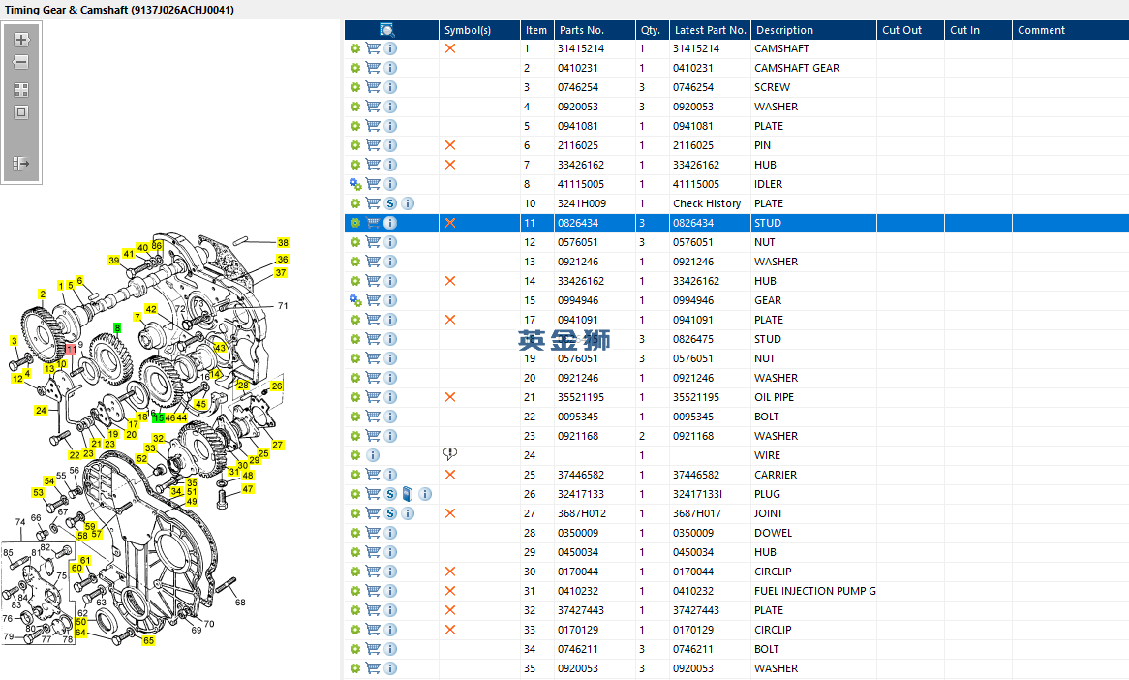Click red X symbol on HUB item 7

[x=450, y=165]
